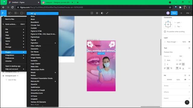
Task: Align text center in Text panel
Action: point(168,68)
